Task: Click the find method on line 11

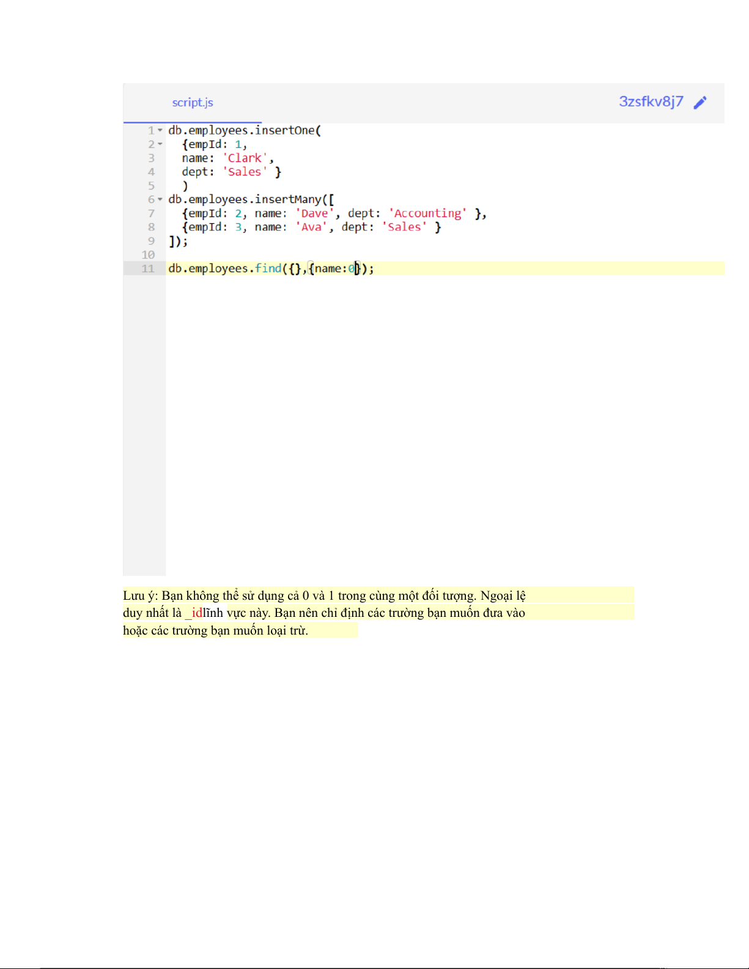Action: (x=268, y=268)
